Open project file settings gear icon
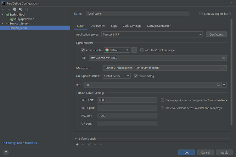The image size is (236, 157). click(x=230, y=14)
